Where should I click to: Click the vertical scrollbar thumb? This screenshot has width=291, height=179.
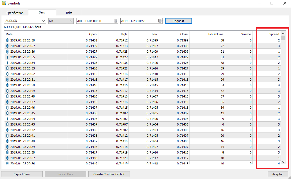pyautogui.click(x=283, y=38)
